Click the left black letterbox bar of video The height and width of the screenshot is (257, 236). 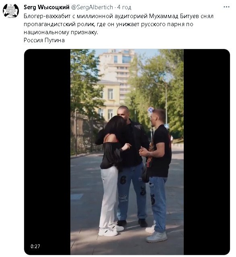point(47,152)
